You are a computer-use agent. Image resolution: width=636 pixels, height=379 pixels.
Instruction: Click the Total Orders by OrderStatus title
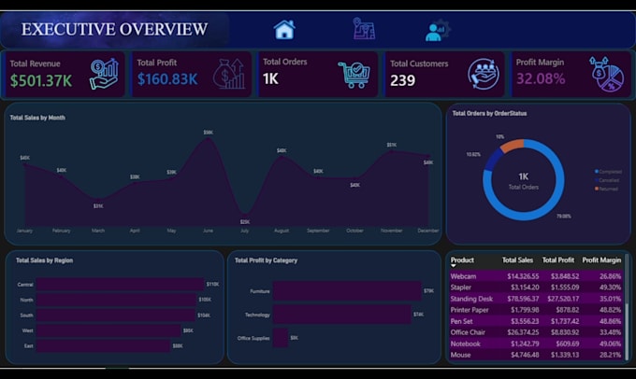489,113
